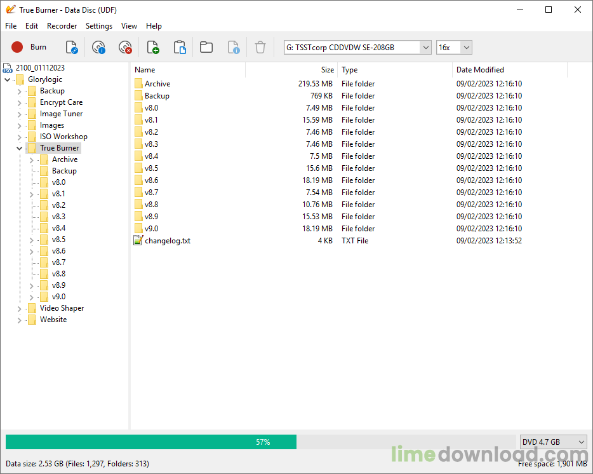Select the 2100_01112023 disc root node
The width and height of the screenshot is (593, 474).
click(x=40, y=68)
